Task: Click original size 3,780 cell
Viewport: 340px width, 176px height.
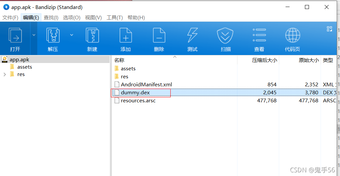Action: coord(312,93)
